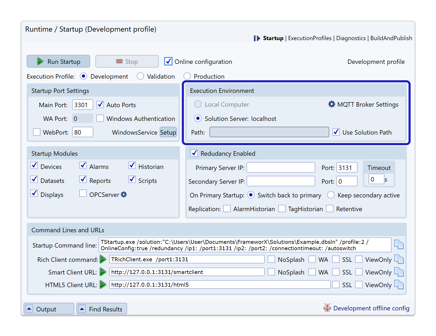Launch Rich Client with green play arrow
The image size is (436, 336).
pos(103,259)
